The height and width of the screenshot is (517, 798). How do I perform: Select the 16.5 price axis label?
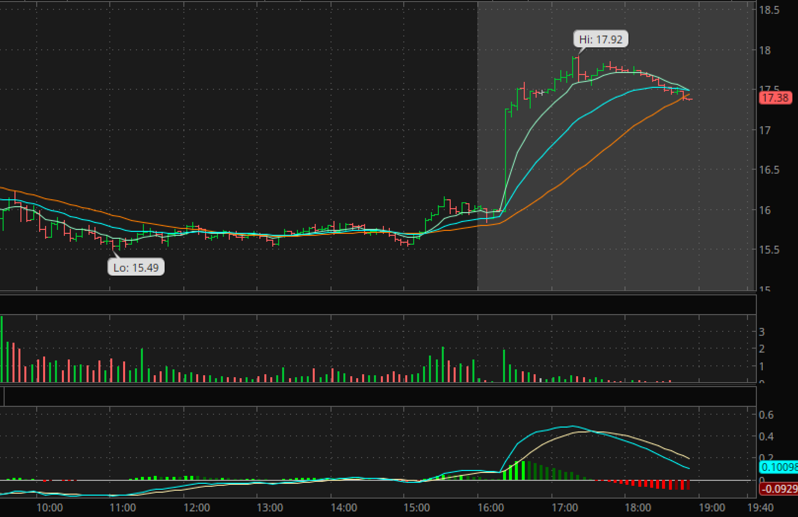pos(769,170)
